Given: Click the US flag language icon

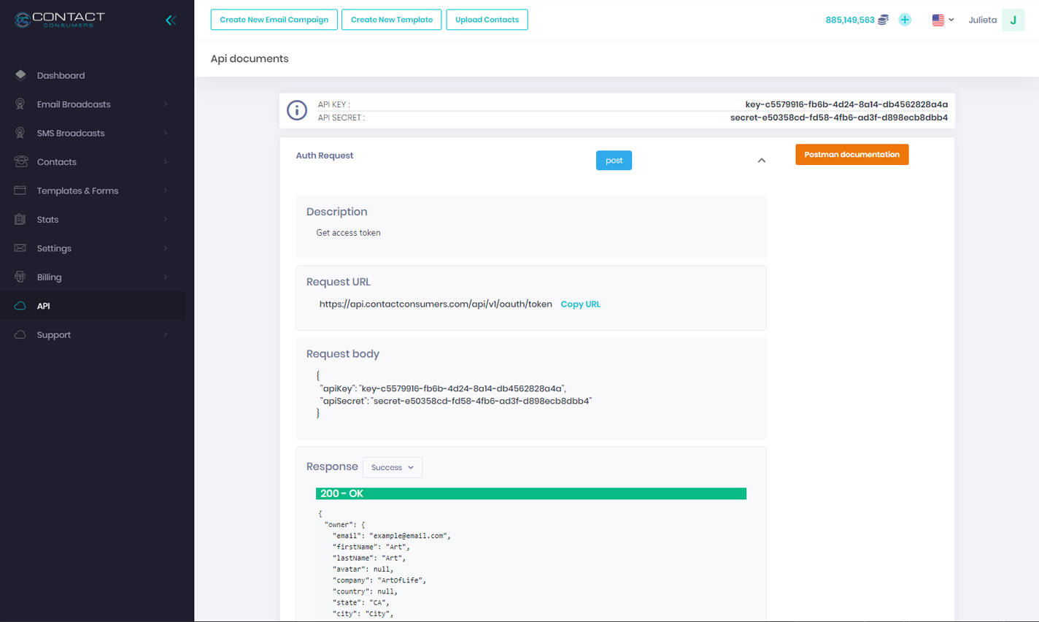Looking at the screenshot, I should pyautogui.click(x=938, y=20).
